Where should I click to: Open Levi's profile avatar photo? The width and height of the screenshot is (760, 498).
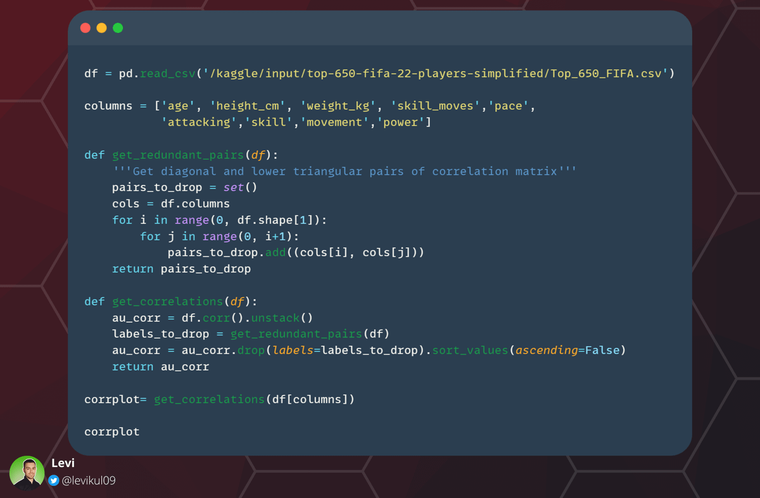[27, 473]
